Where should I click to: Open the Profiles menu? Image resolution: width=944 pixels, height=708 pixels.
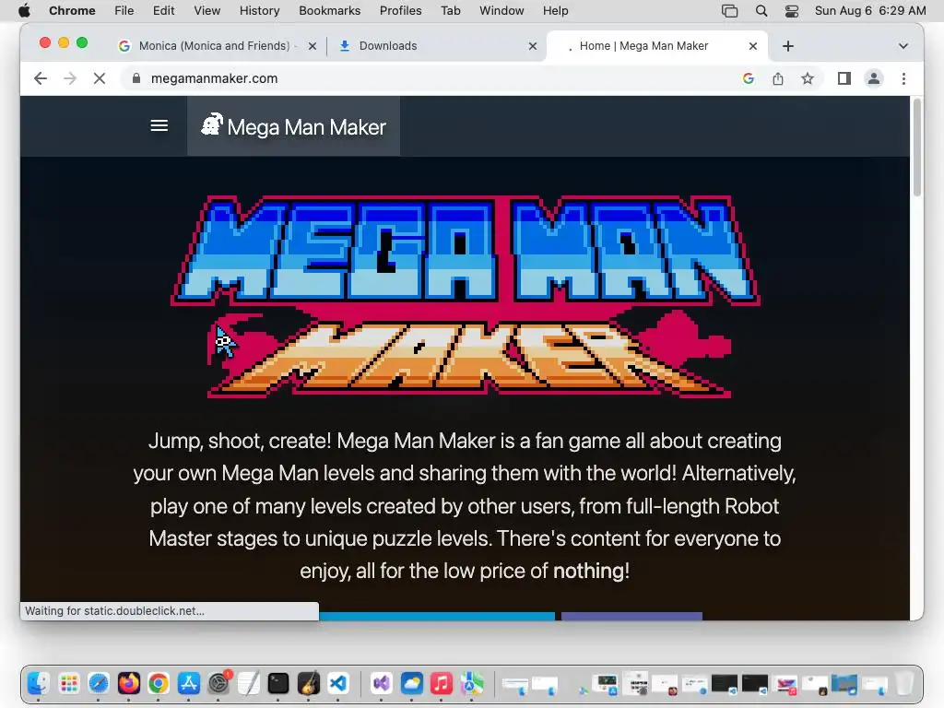(x=400, y=10)
